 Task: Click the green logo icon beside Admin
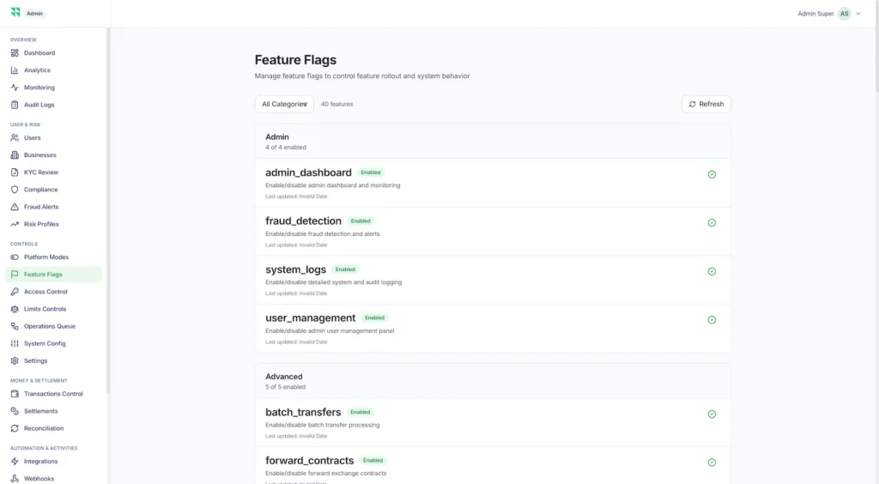coord(15,12)
